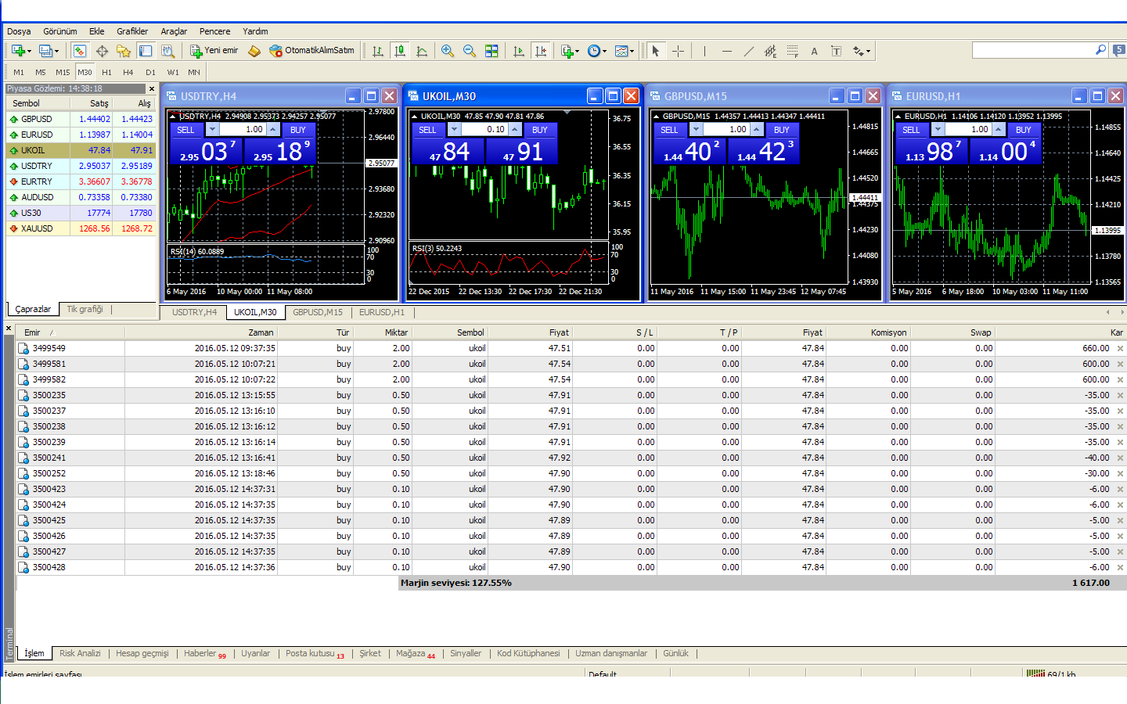Select the Fibonacci retracement tool
Viewport: 1127px width, 704px height.
click(792, 51)
